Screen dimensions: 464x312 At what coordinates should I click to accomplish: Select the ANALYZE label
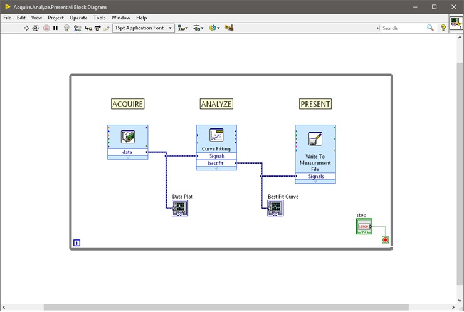click(216, 104)
